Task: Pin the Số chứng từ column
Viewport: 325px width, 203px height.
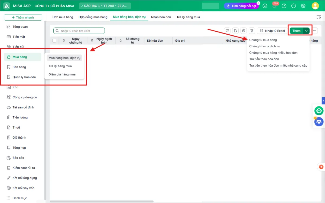Action: click(121, 41)
